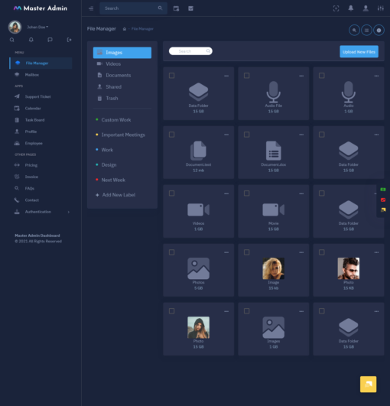
Task: Open the Movie camera icon
Action: (x=274, y=209)
